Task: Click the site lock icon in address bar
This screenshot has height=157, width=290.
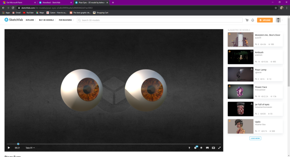Action: coord(19,8)
